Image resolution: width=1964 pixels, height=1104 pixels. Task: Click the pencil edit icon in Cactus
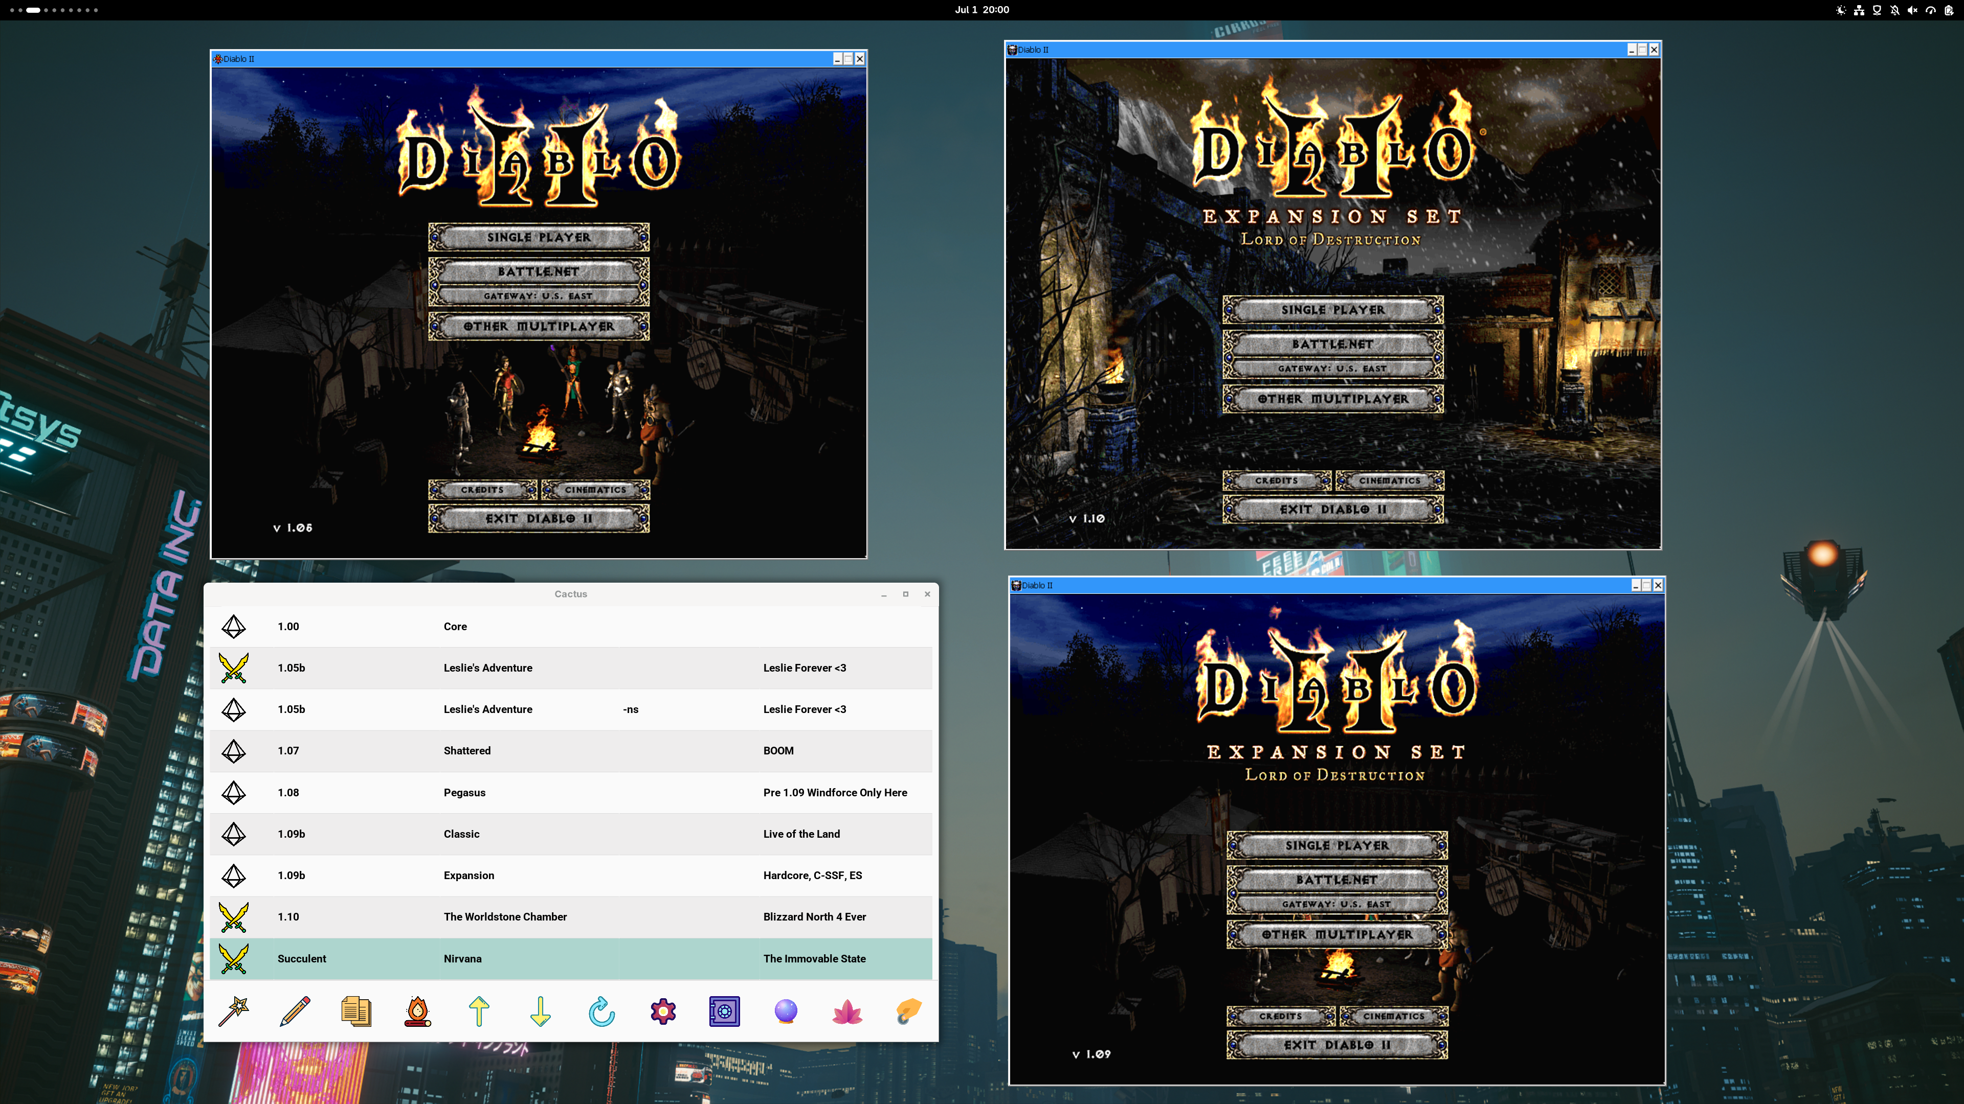point(295,1011)
